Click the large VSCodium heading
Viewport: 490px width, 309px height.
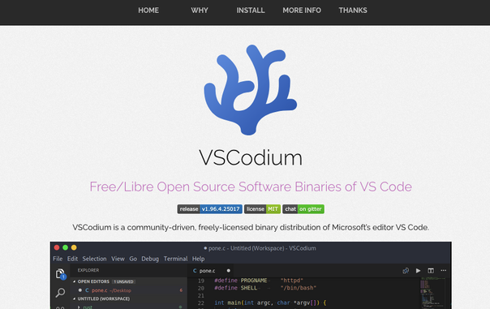coord(251,158)
